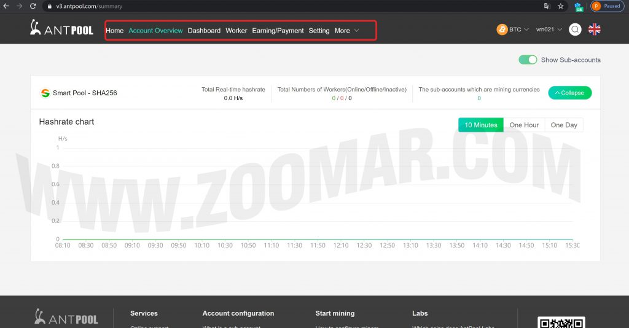The height and width of the screenshot is (328, 629).
Task: Click the Labs footer heading
Action: click(x=420, y=313)
